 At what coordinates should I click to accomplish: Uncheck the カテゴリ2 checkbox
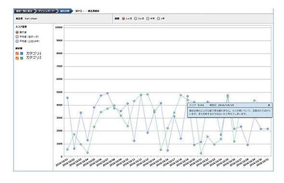tap(17, 58)
